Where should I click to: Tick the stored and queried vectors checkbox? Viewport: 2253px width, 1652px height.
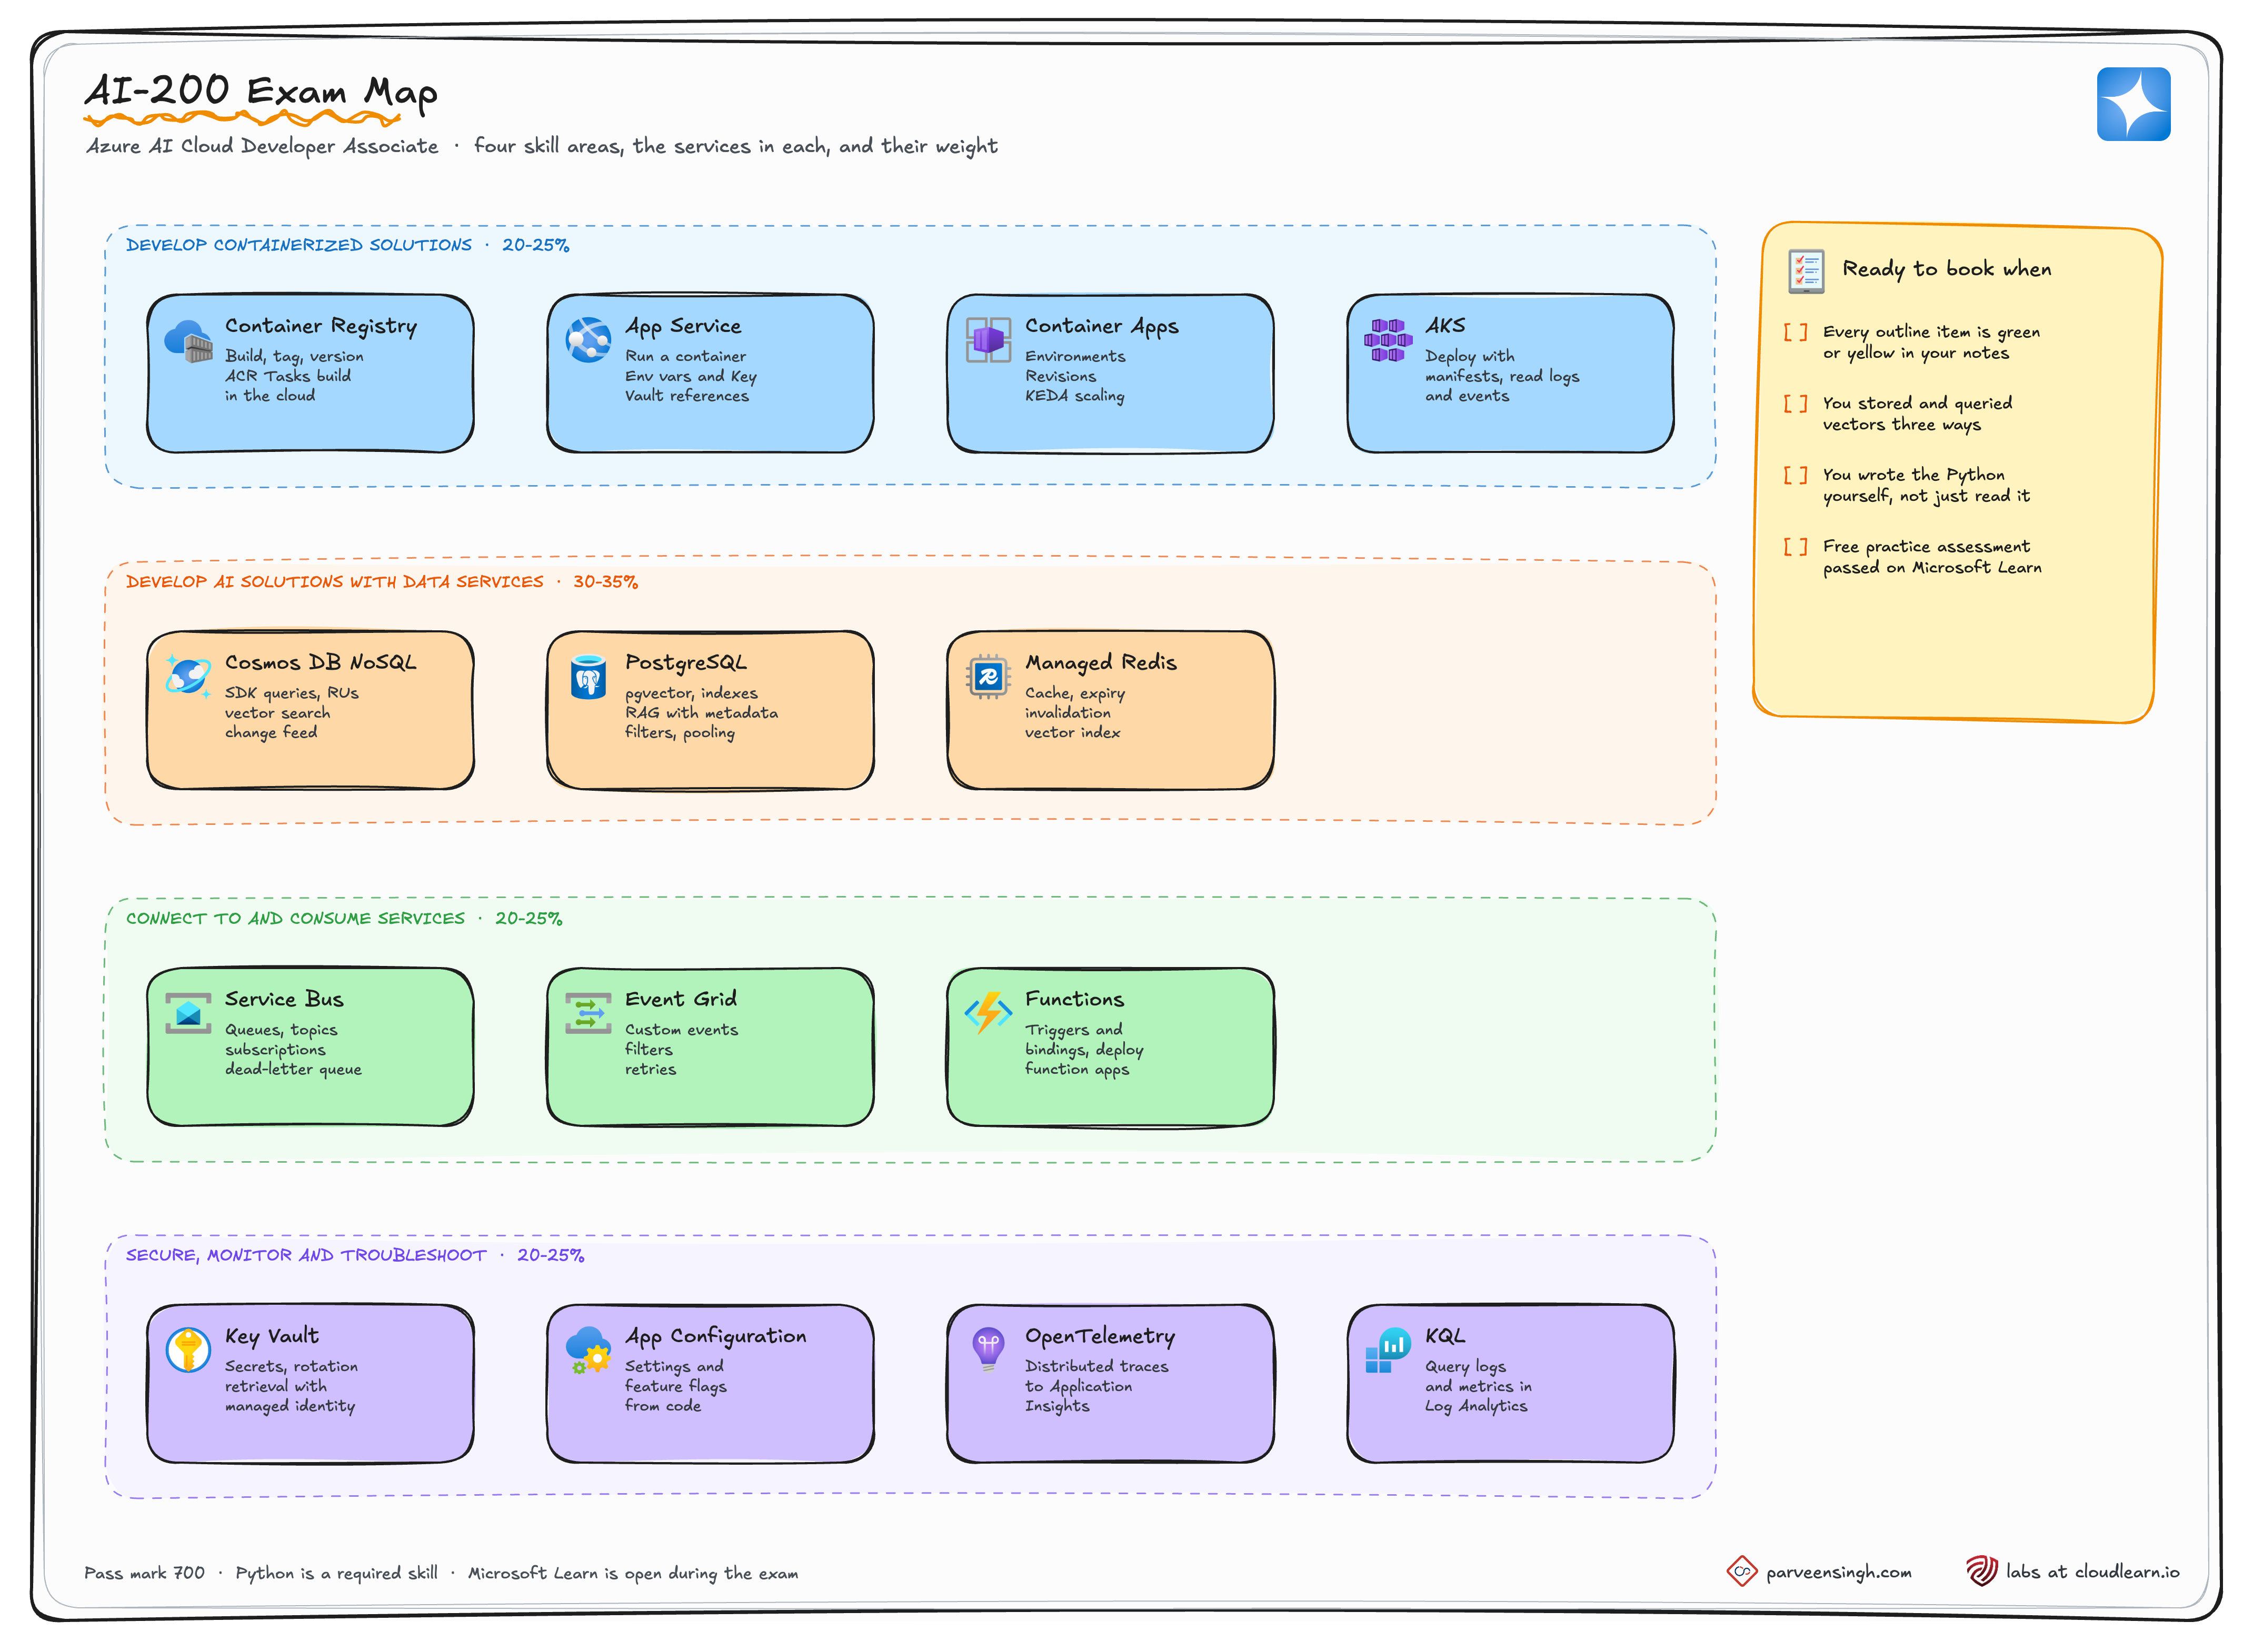[x=1796, y=404]
